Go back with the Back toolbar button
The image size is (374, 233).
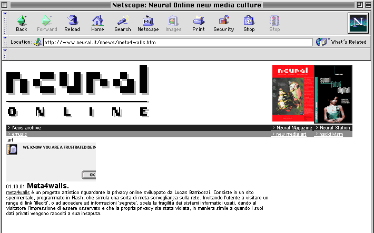click(x=22, y=24)
